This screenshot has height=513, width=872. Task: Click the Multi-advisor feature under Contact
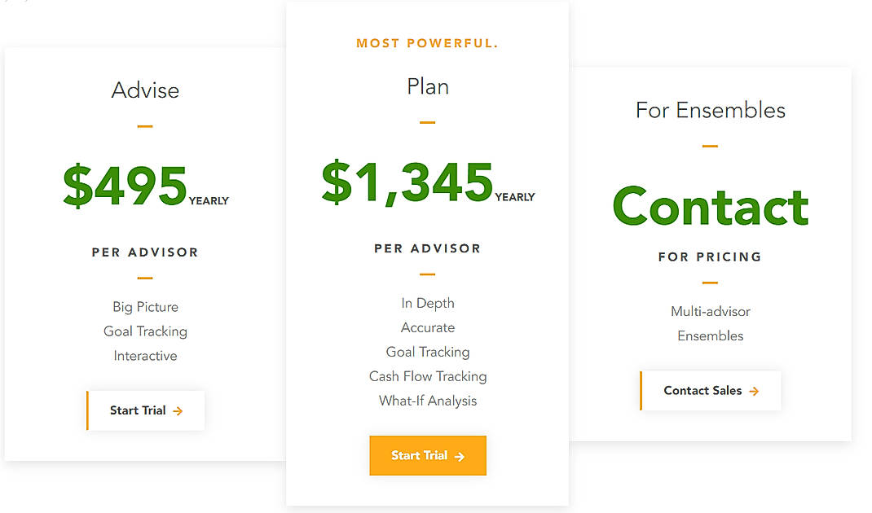(x=710, y=311)
